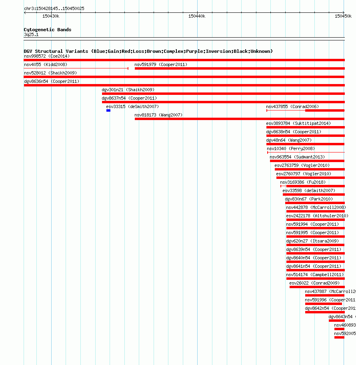Click the blue esv33315 gain bar

click(108, 110)
